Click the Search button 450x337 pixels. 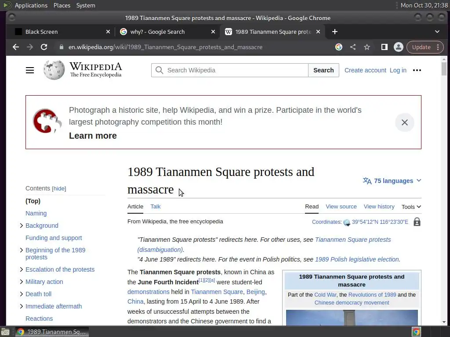(323, 70)
